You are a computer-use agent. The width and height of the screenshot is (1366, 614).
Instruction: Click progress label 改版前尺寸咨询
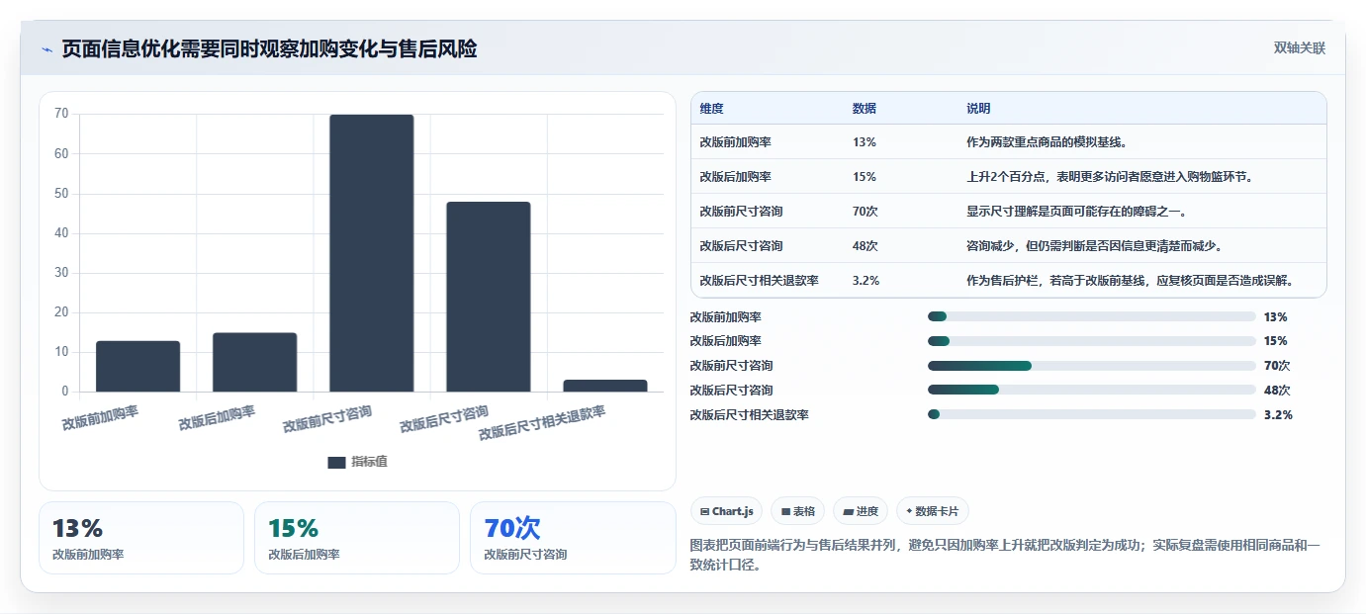tap(731, 366)
